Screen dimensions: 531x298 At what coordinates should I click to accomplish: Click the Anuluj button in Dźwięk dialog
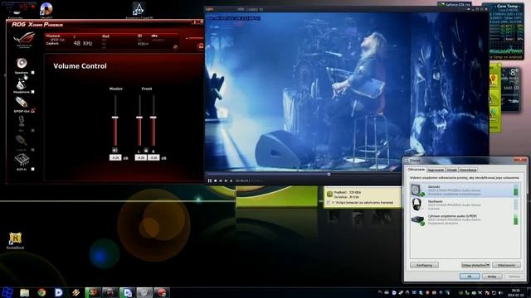(492, 276)
